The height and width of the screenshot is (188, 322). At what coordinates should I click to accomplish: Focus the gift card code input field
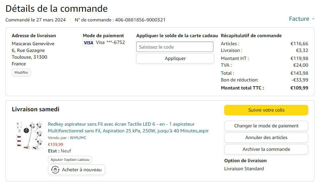175,47
